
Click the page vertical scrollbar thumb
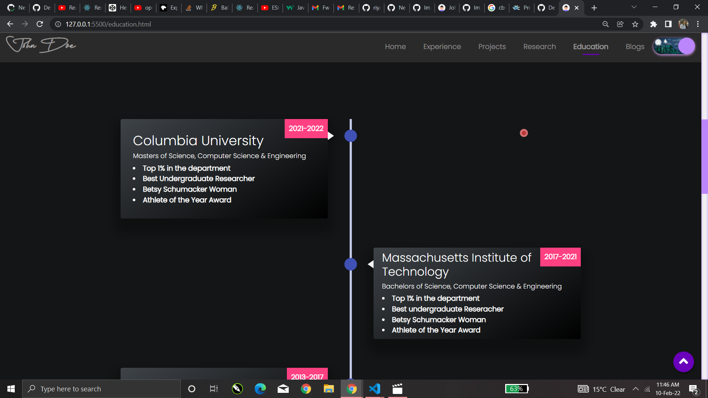(x=704, y=157)
